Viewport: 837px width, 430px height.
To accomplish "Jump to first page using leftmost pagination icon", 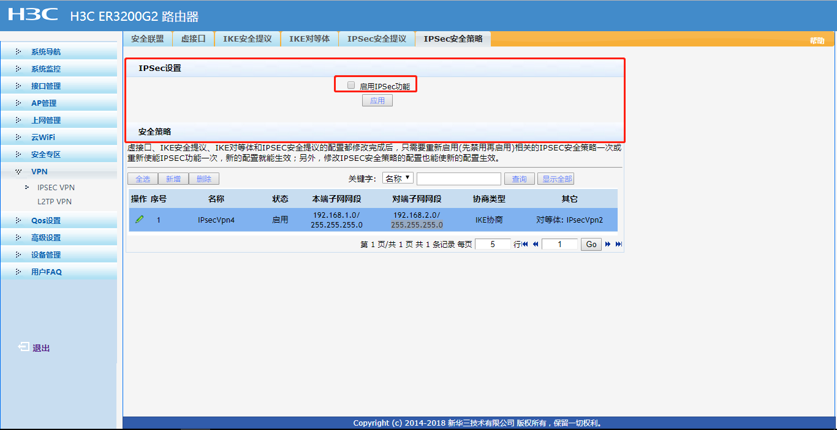I will [524, 244].
